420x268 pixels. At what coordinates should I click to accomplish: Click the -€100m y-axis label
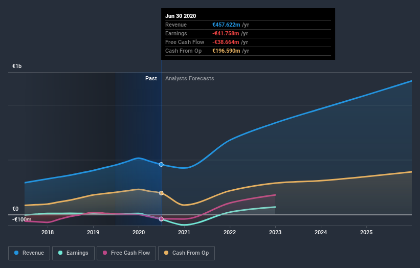21,219
